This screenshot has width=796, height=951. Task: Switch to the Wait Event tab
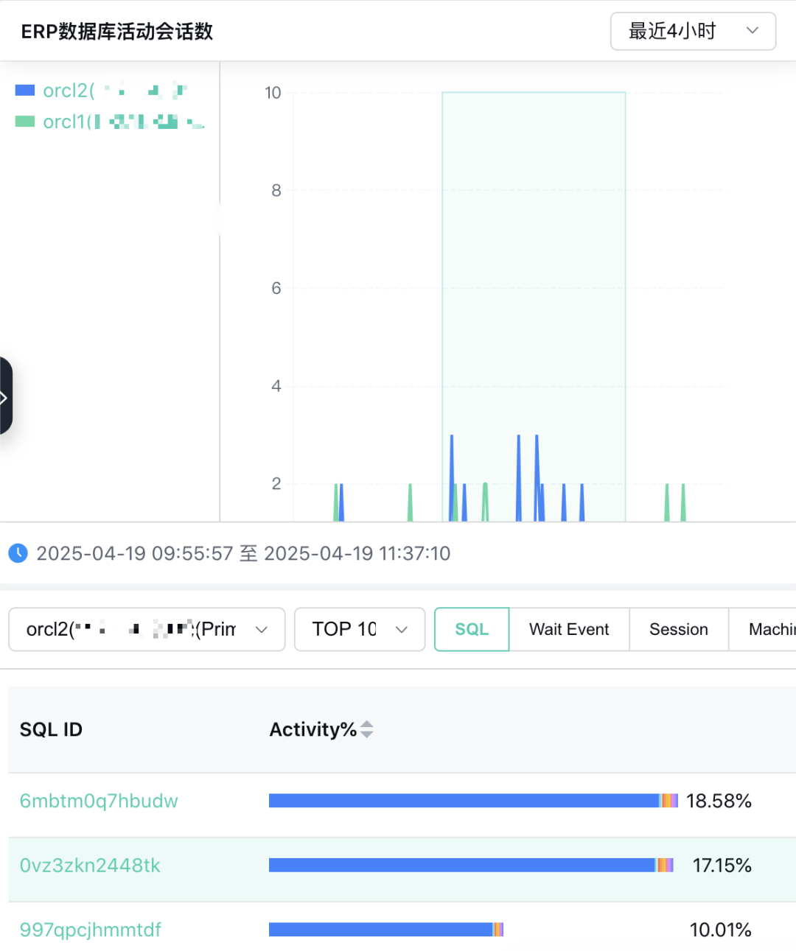569,629
